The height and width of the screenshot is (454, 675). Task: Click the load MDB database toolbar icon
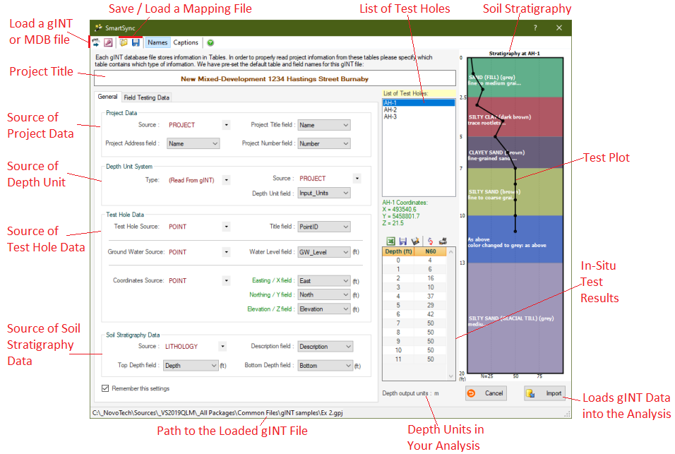coord(108,42)
